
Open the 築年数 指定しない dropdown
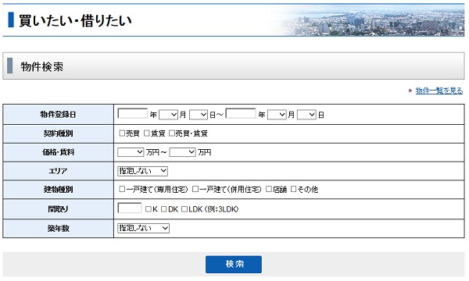tap(143, 228)
